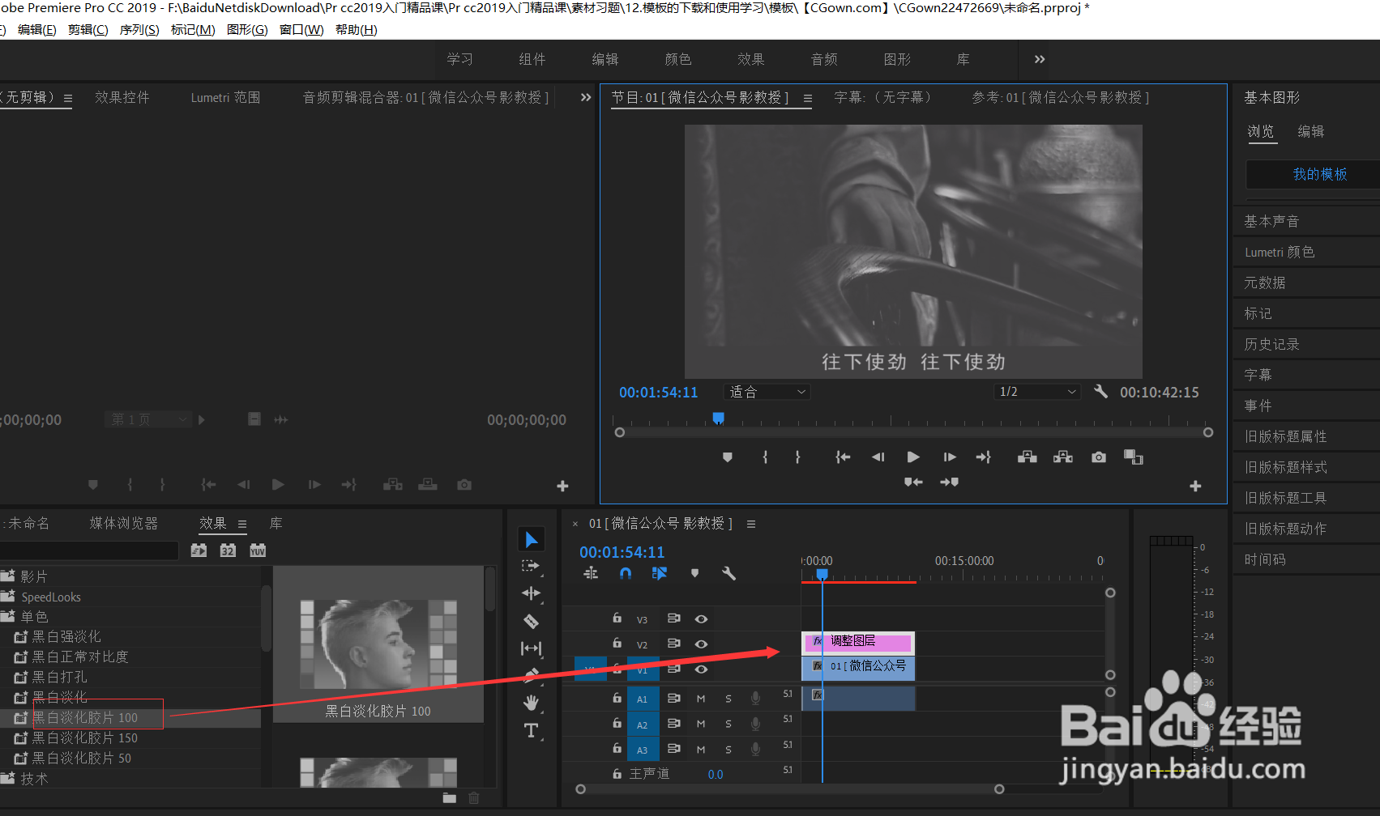Toggle visibility of track V3

[x=701, y=619]
